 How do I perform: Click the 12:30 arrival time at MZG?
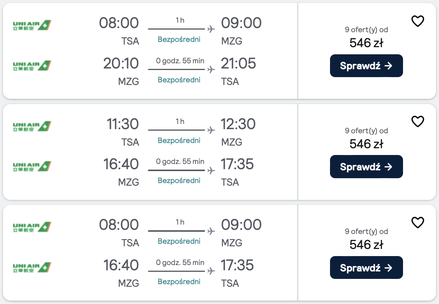238,124
